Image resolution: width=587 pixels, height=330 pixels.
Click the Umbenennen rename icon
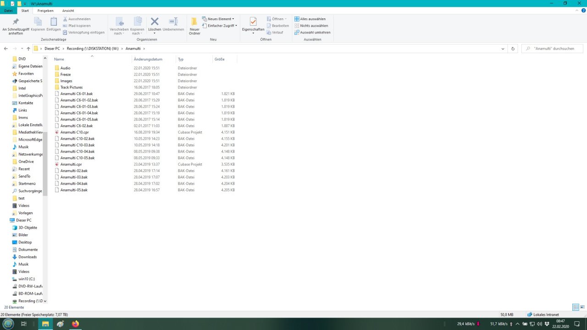tap(173, 22)
